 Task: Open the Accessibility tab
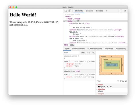pos(121,49)
